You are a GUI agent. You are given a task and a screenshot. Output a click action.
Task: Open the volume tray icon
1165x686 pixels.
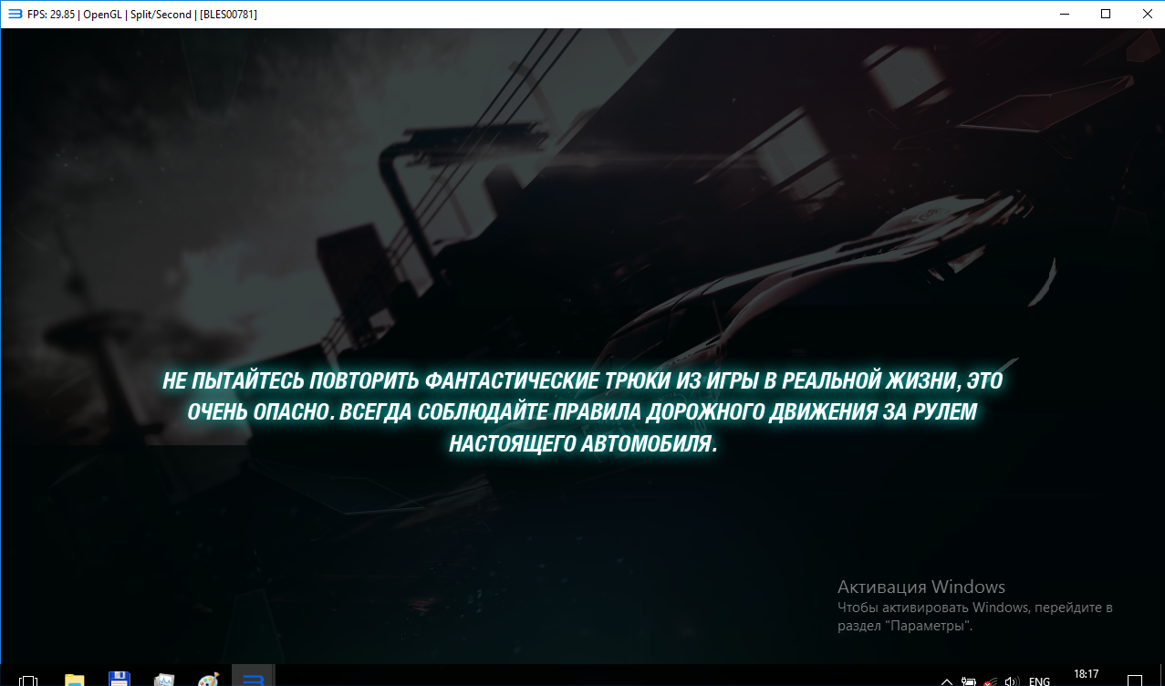[x=1011, y=681]
